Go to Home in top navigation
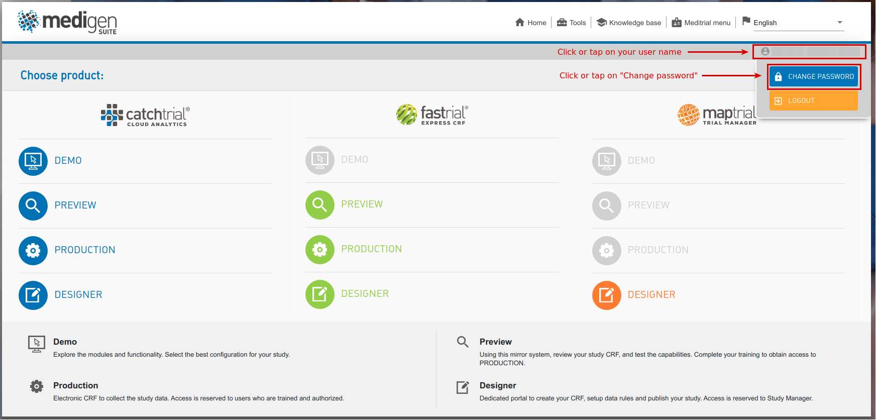Viewport: 876px width, 420px height. (x=531, y=23)
